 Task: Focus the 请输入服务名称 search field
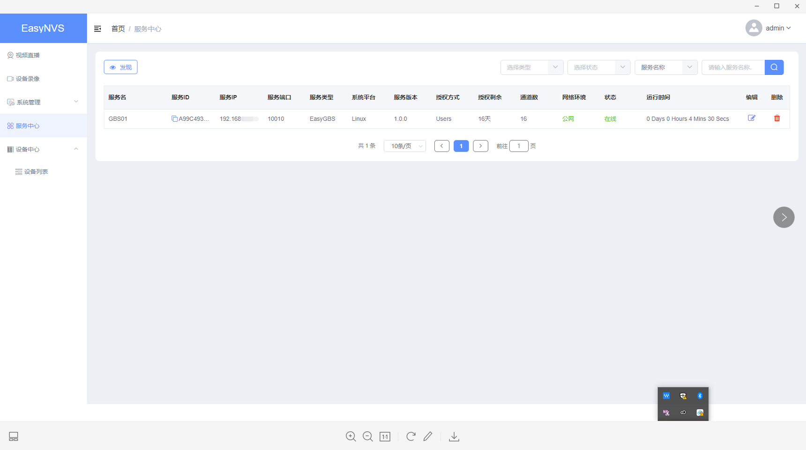(x=733, y=67)
